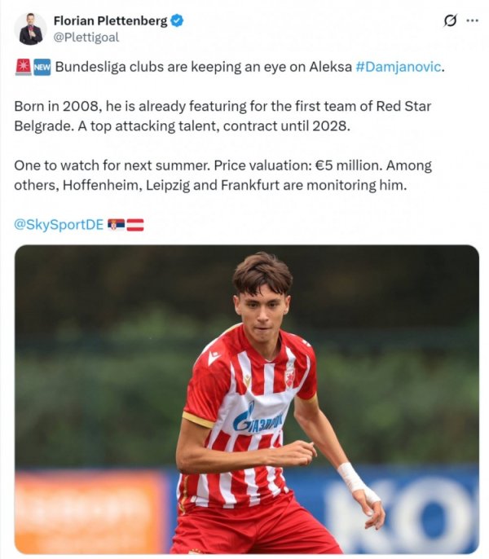The height and width of the screenshot is (559, 489).
Task: Click the blue NEW emoji badge
Action: coord(42,67)
